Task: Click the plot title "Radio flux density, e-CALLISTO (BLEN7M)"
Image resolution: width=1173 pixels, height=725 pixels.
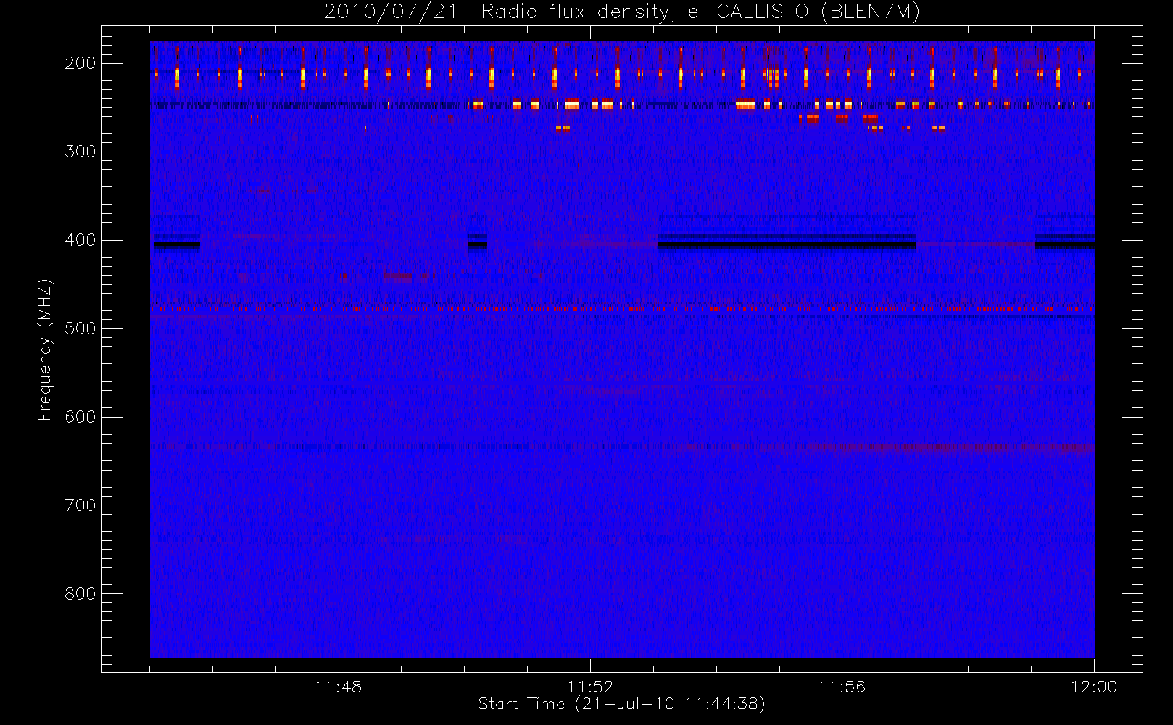Action: (700, 12)
